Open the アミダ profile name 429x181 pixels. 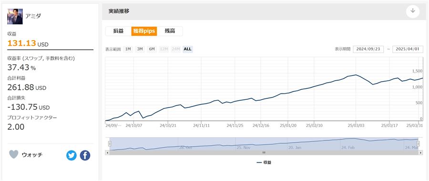pyautogui.click(x=33, y=16)
